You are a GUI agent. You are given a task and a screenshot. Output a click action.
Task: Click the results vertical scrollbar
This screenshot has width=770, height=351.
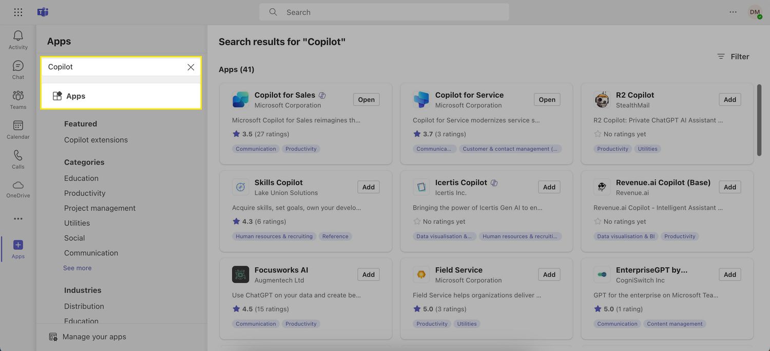[x=759, y=120]
